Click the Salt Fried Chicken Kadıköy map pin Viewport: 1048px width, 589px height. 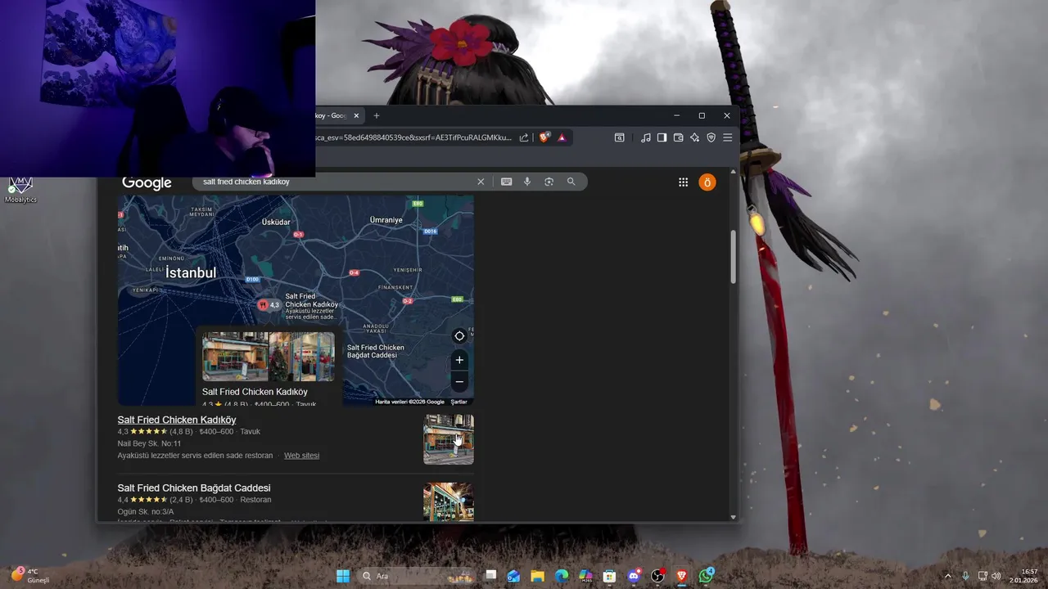pyautogui.click(x=263, y=304)
